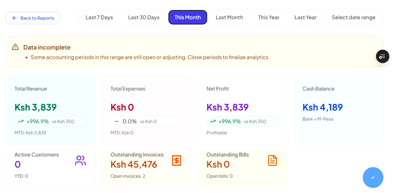Screen dimensions: 393x193
Task: Click the Active Customers people icon
Action: click(x=80, y=161)
